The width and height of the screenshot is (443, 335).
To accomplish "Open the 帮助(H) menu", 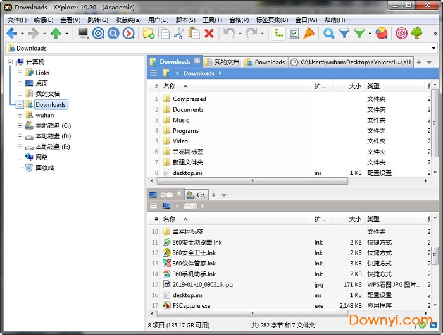I will click(335, 20).
